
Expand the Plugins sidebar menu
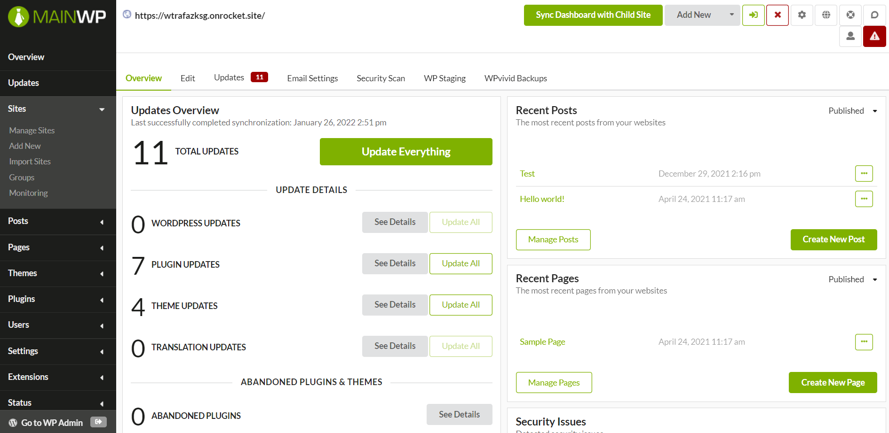pyautogui.click(x=102, y=300)
